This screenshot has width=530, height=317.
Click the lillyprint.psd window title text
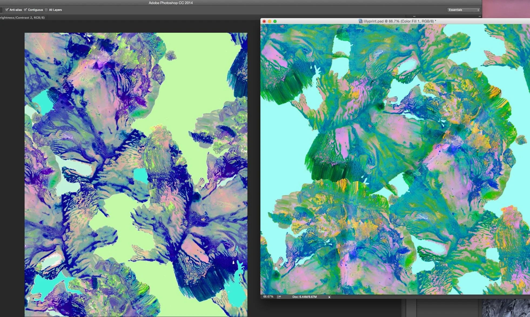[x=399, y=21]
